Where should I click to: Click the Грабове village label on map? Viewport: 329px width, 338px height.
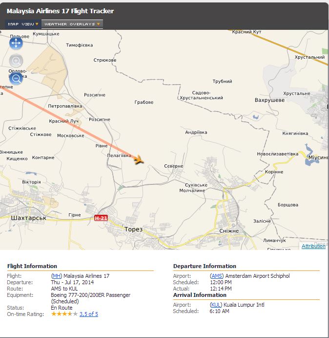click(144, 102)
